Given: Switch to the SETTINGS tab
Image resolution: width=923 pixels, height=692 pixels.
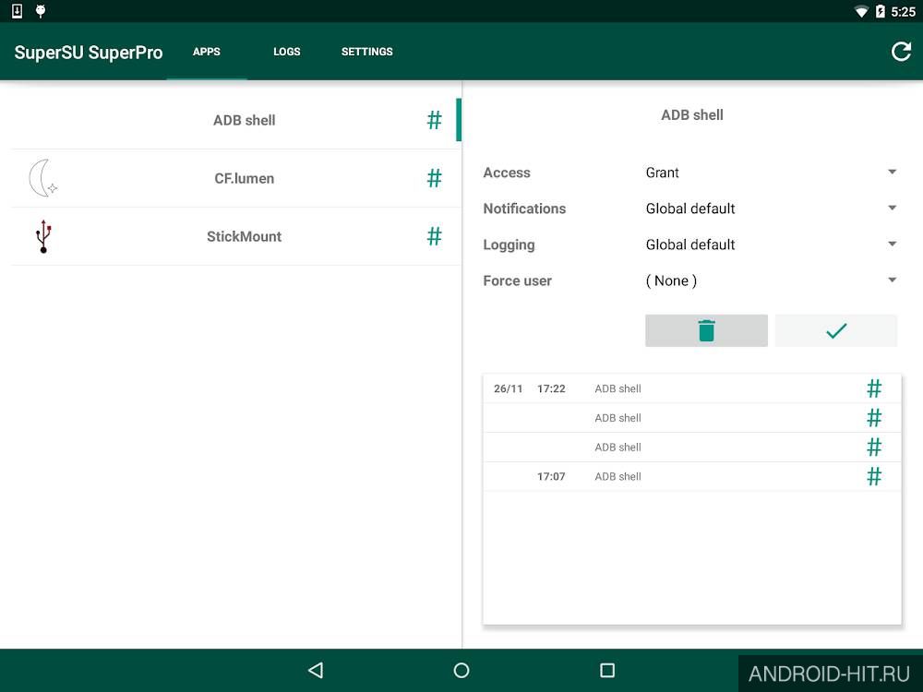Looking at the screenshot, I should click(366, 52).
